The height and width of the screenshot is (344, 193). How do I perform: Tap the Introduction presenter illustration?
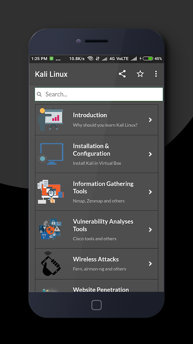point(50,120)
